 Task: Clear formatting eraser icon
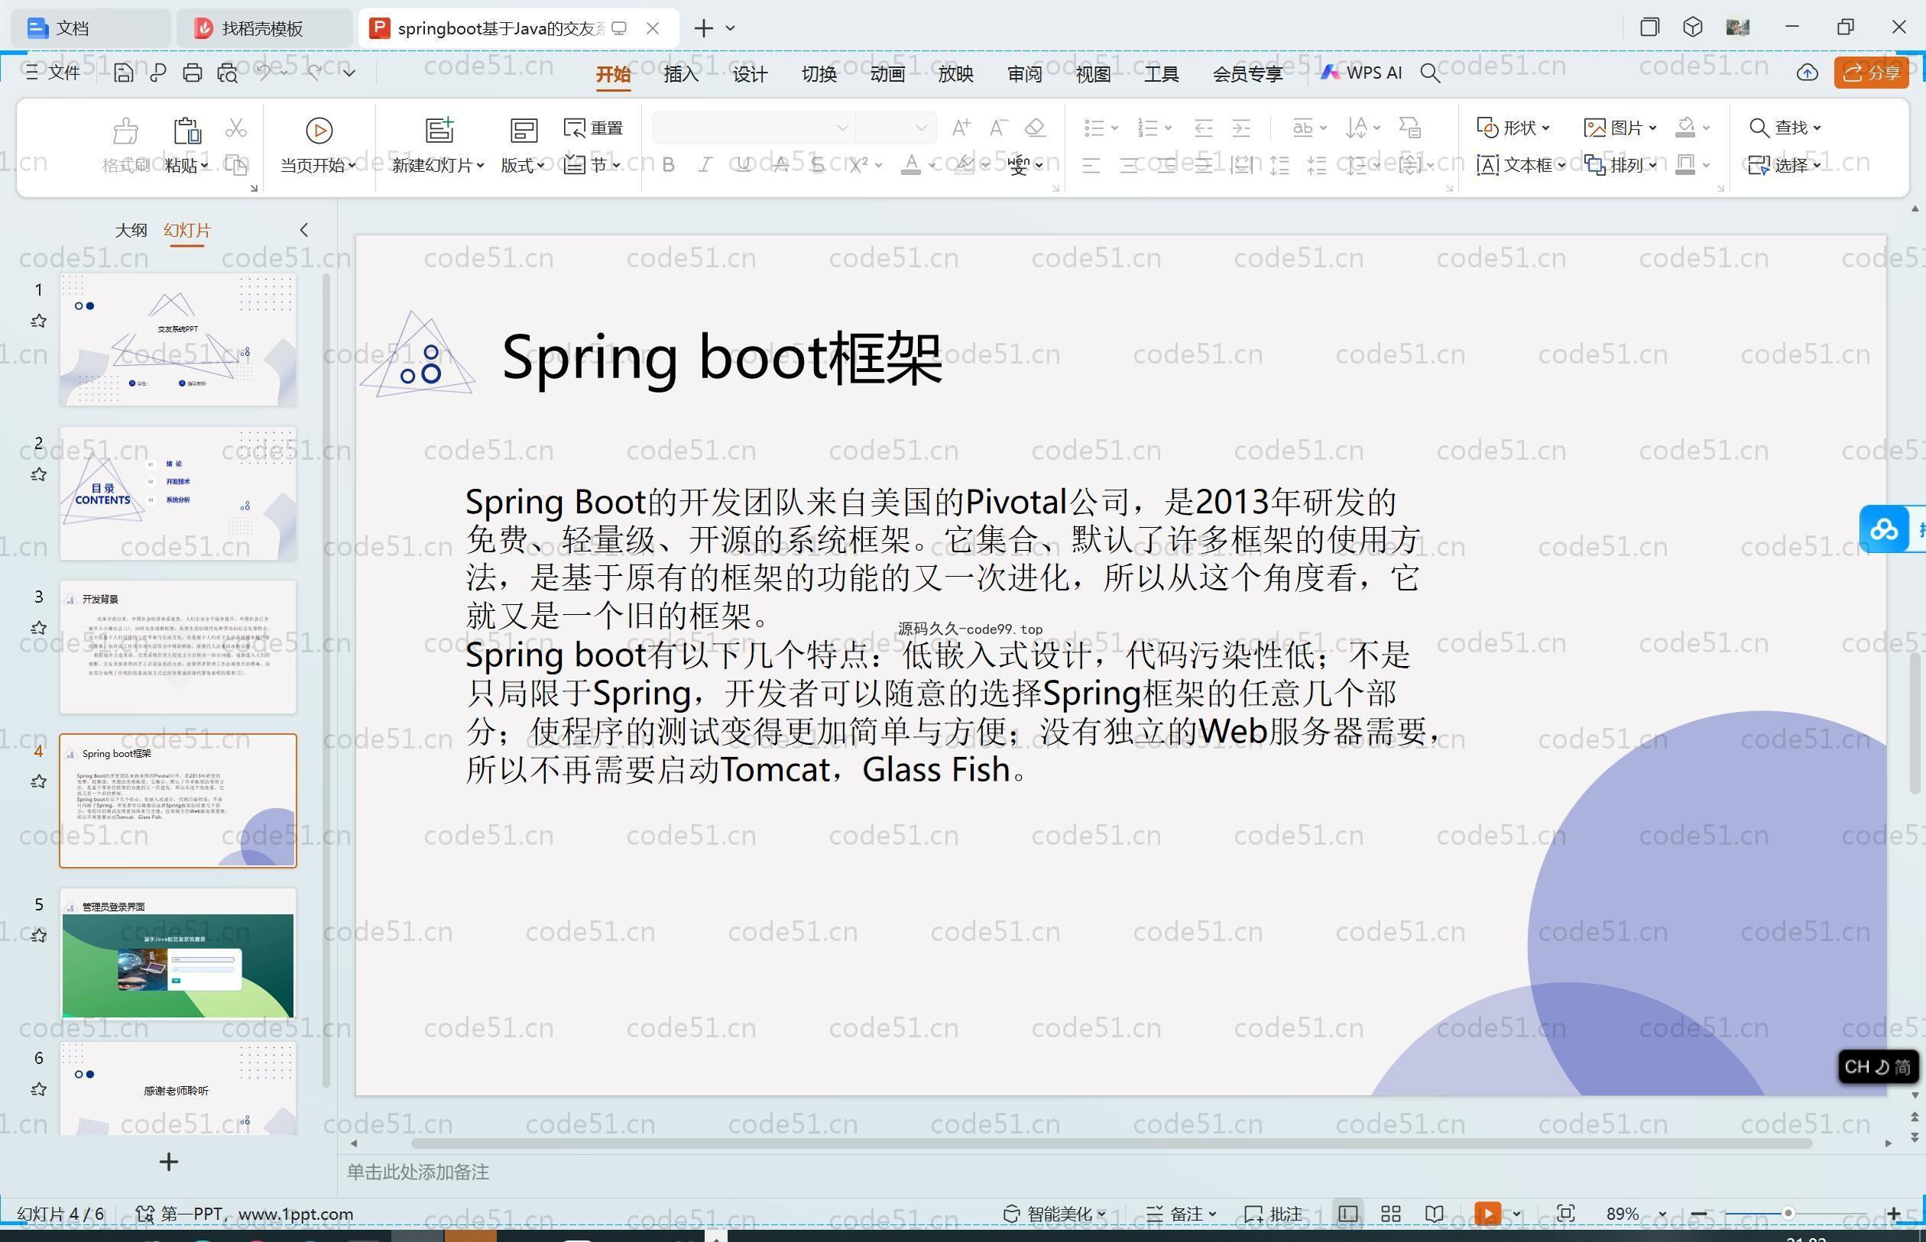tap(1035, 128)
